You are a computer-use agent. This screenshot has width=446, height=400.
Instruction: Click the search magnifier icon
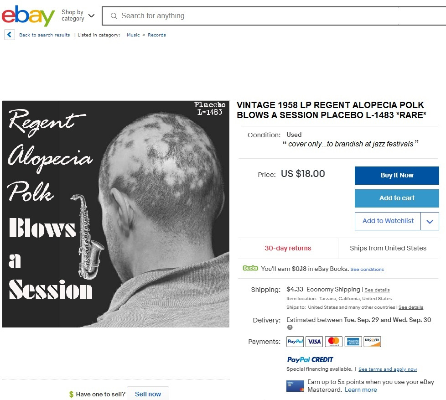[x=114, y=16]
